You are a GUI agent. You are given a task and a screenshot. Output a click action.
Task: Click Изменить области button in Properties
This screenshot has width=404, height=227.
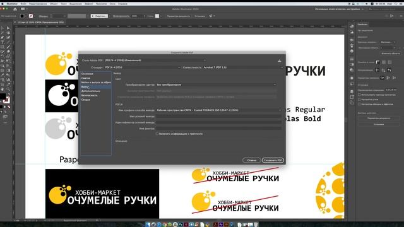tap(390, 53)
